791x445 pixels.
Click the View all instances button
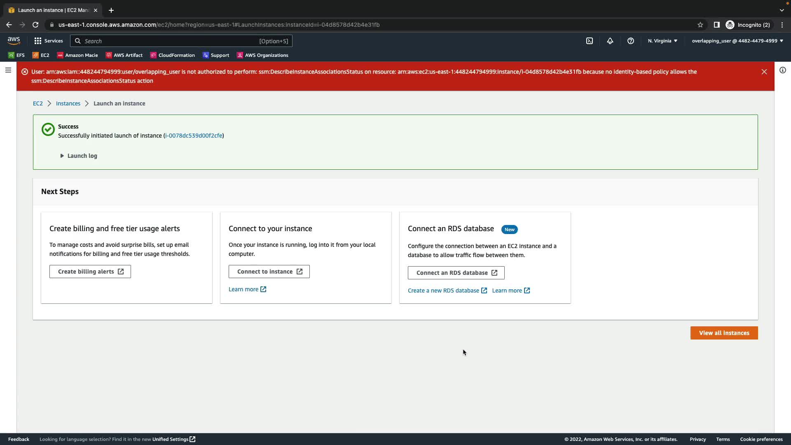[724, 333]
